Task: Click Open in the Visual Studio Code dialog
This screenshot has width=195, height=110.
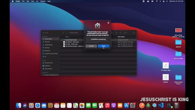Action: click(x=104, y=46)
